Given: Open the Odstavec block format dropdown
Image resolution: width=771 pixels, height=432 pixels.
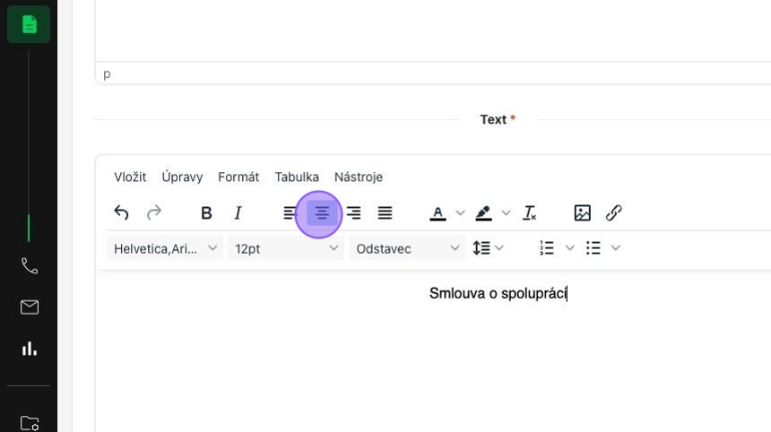Looking at the screenshot, I should [x=407, y=248].
